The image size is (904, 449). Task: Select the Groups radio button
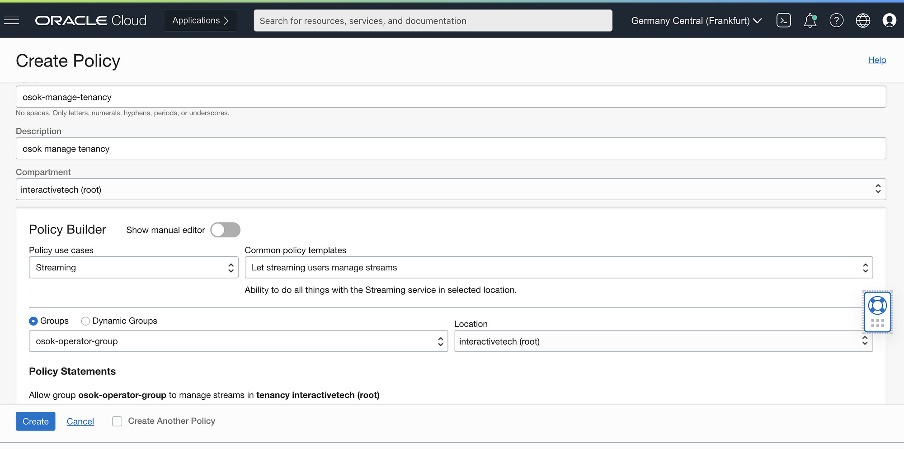click(33, 321)
